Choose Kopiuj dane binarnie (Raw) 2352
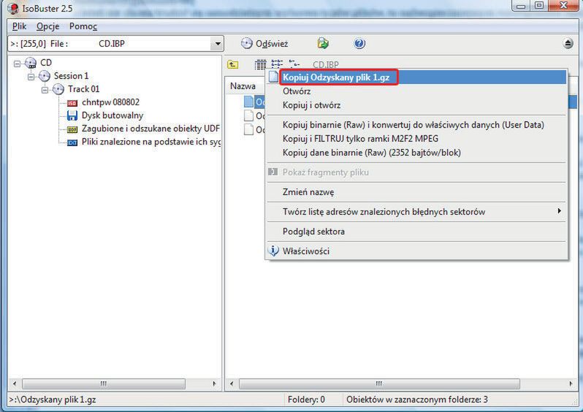Screen dimensions: 583x412 416,153
